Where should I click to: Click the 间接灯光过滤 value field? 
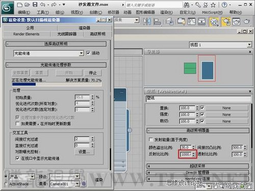click(82, 139)
